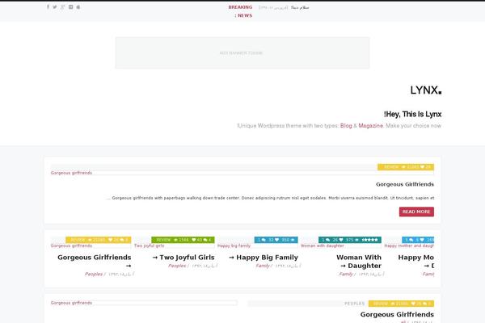Open the Facebook social icon

[48, 6]
